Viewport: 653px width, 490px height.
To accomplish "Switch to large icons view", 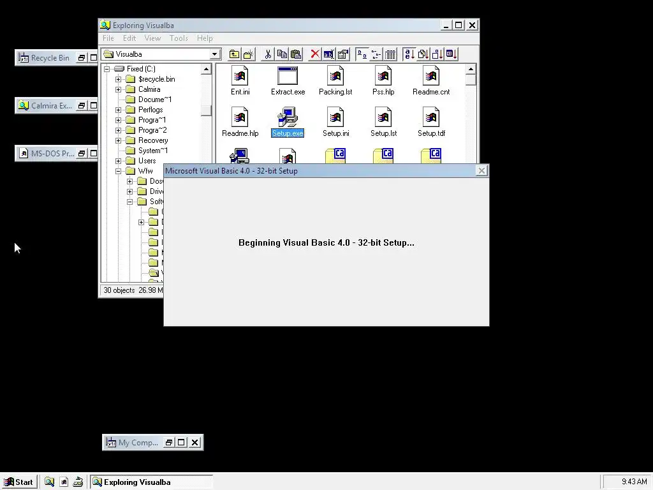I will click(362, 54).
